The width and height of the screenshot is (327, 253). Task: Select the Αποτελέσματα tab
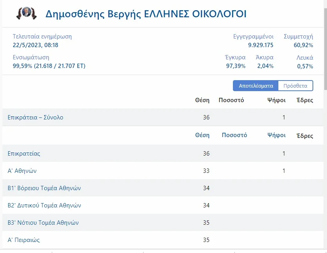256,86
